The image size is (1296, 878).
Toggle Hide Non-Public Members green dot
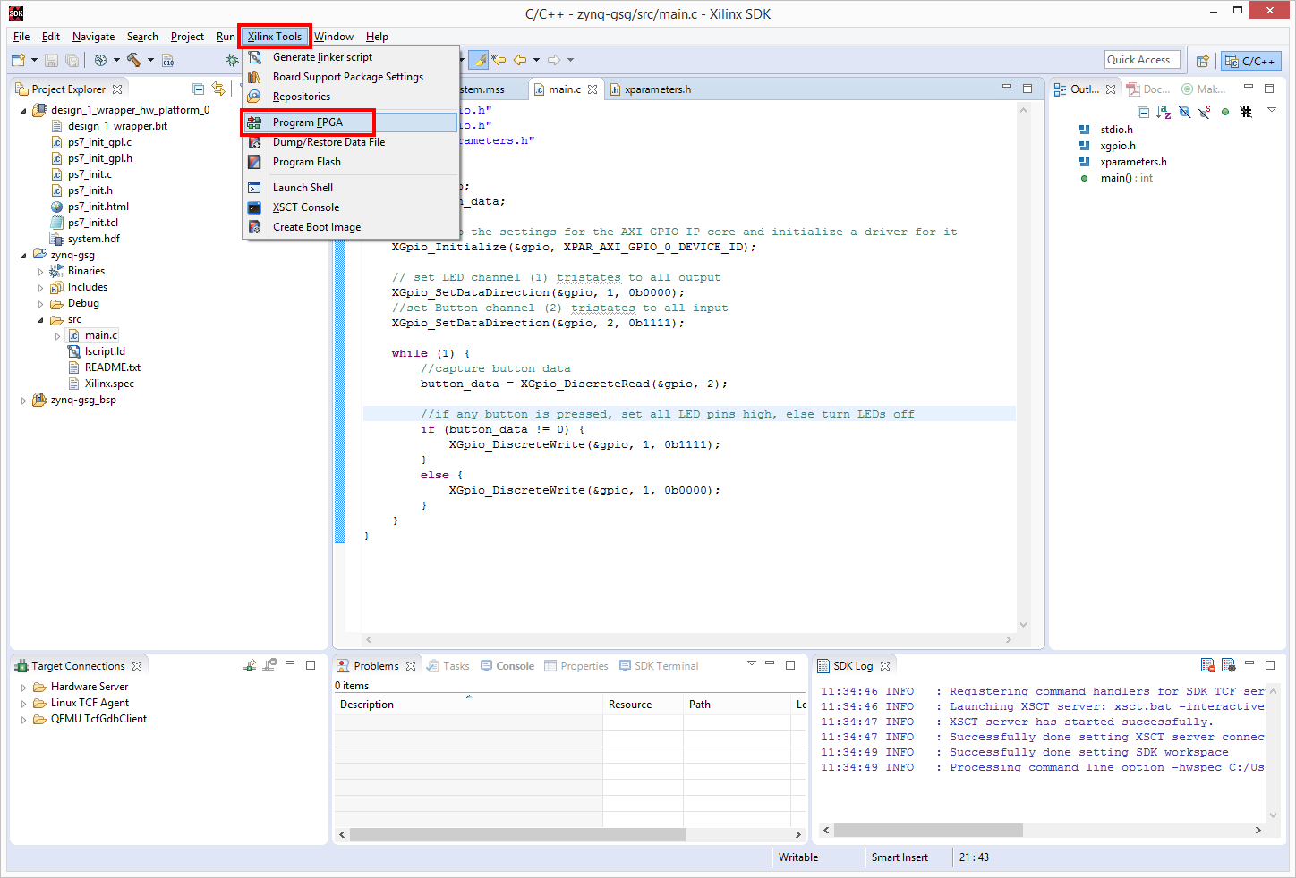click(1225, 112)
